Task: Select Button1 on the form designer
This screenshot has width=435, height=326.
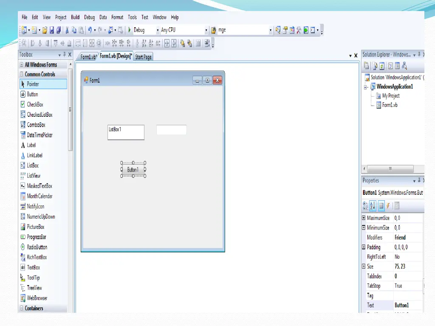Action: 133,169
